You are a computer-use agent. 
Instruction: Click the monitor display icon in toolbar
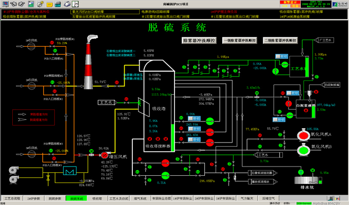point(5,4)
